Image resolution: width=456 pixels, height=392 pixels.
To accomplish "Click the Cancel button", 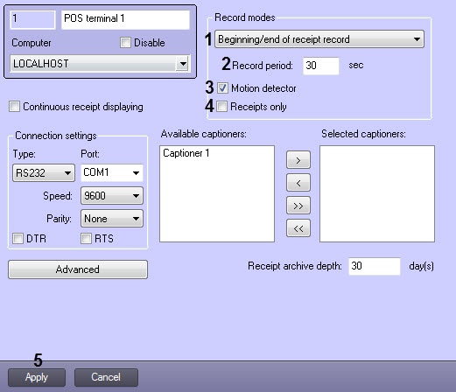I will point(106,377).
